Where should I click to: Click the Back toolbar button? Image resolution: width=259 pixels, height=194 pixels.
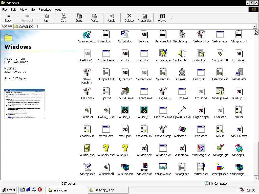8,18
